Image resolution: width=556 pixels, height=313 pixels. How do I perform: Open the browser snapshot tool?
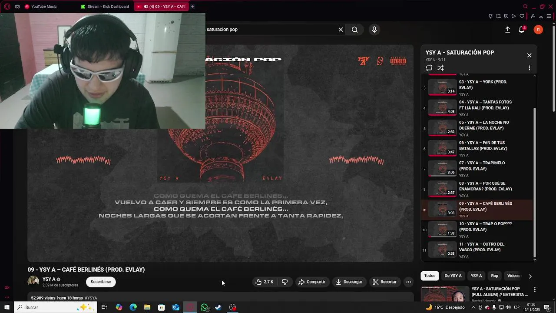pyautogui.click(x=499, y=16)
